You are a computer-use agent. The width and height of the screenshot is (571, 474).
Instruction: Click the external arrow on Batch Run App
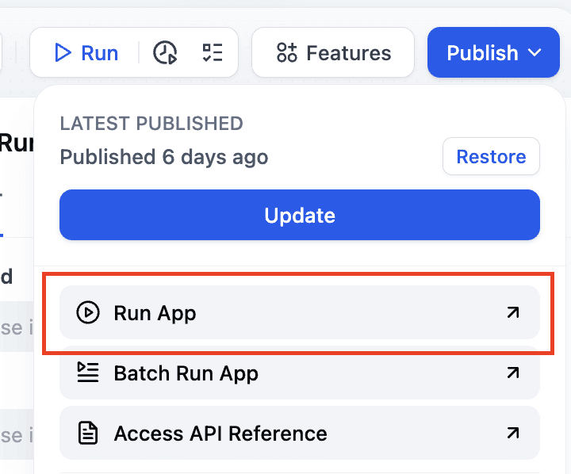[513, 373]
